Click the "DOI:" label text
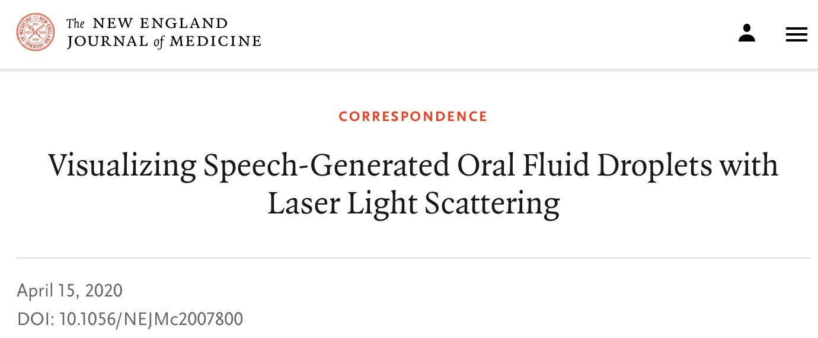Screen dimensions: 818x338 pyautogui.click(x=36, y=319)
